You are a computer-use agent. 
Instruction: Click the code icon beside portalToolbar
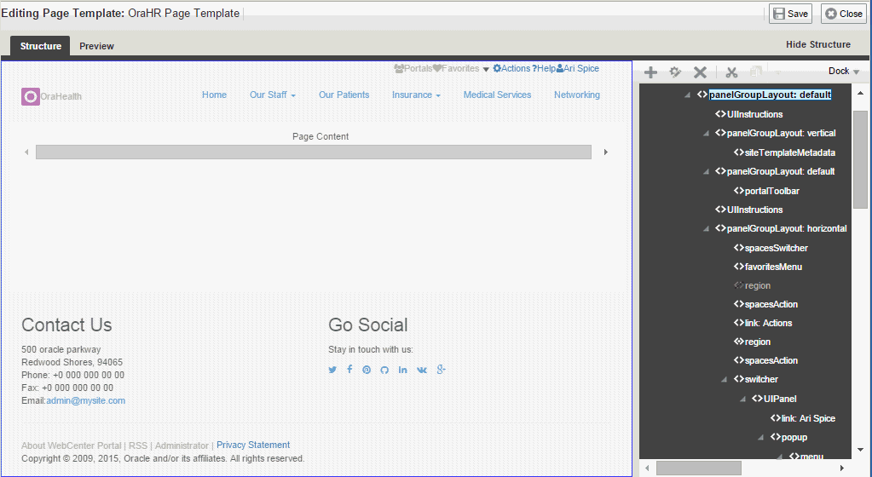pyautogui.click(x=738, y=191)
